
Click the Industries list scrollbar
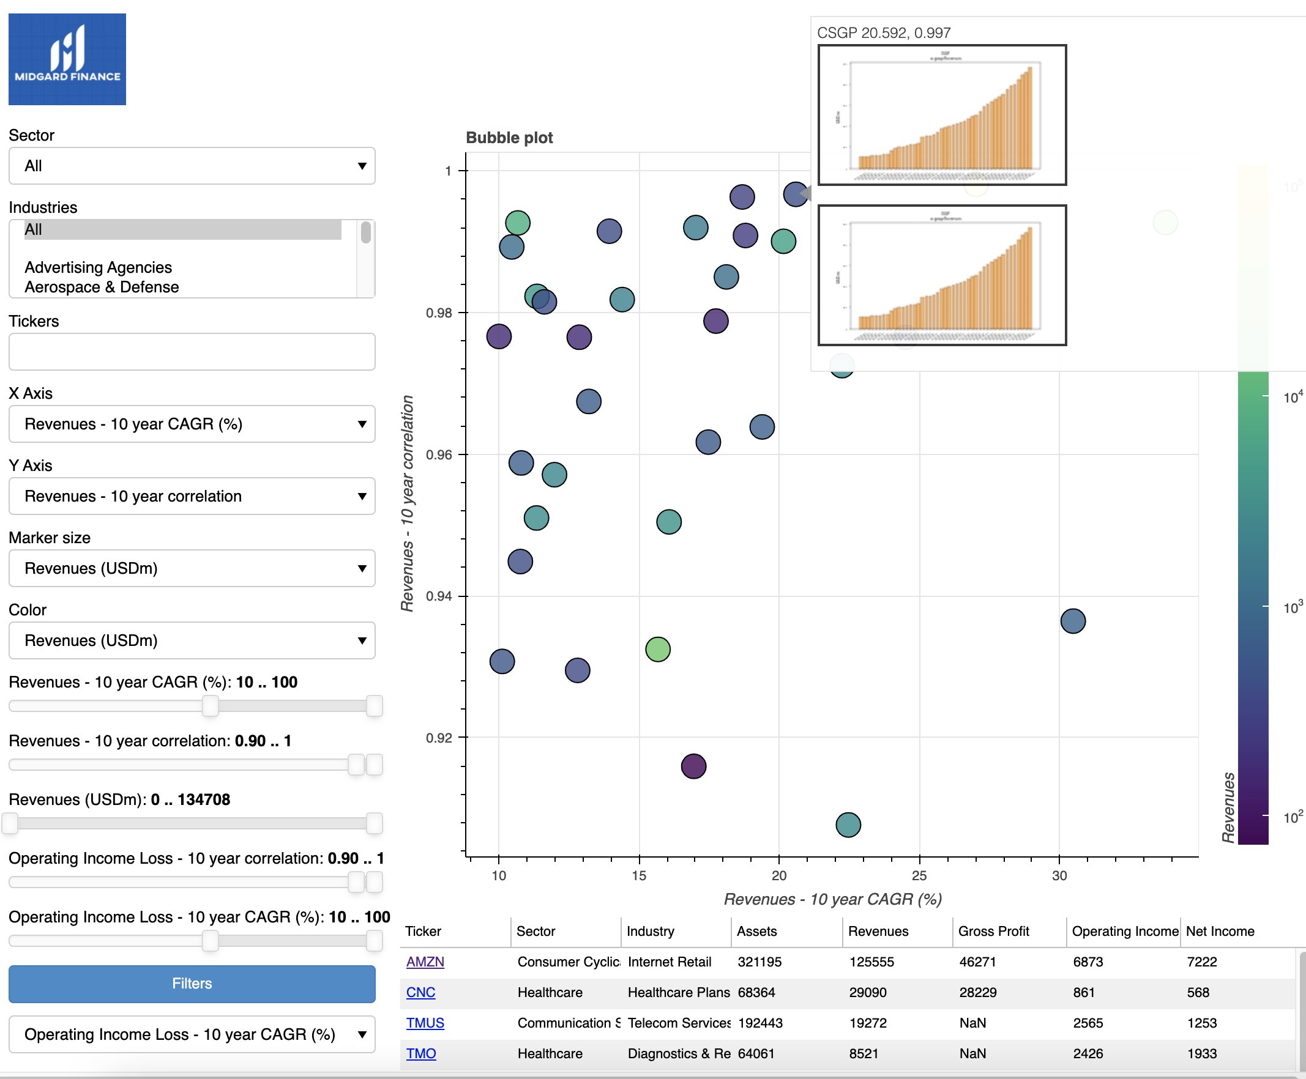click(x=366, y=232)
